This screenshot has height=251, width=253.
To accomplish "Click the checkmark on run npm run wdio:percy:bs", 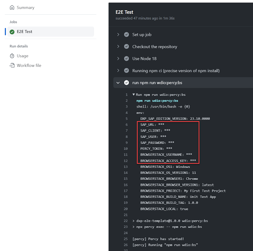I will [126, 83].
